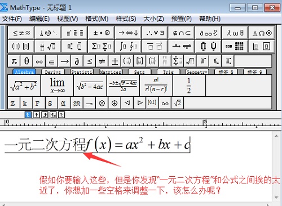Viewport: 282px width, 206px height.
Task: Open the uppercase Greek letters palette
Action: pos(262,33)
